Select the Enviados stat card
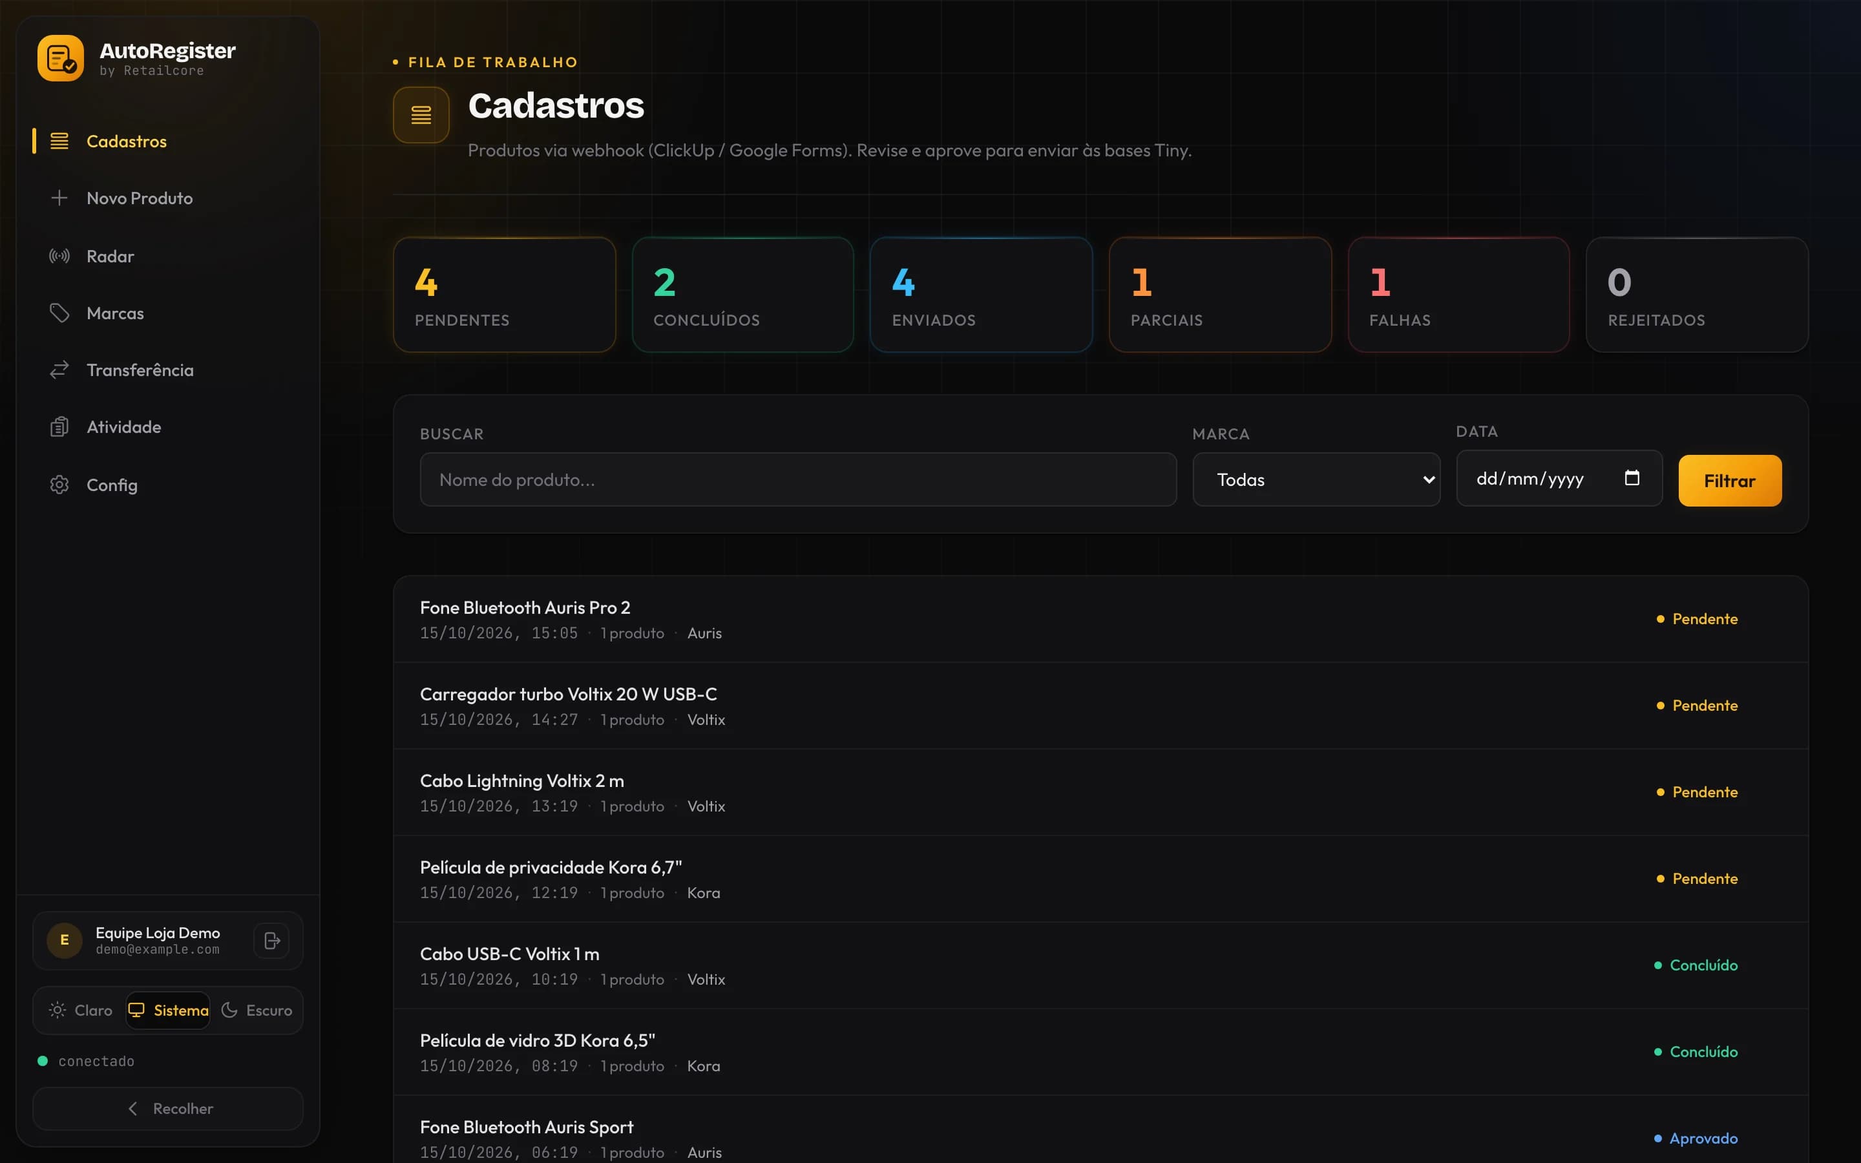This screenshot has width=1861, height=1163. tap(982, 295)
